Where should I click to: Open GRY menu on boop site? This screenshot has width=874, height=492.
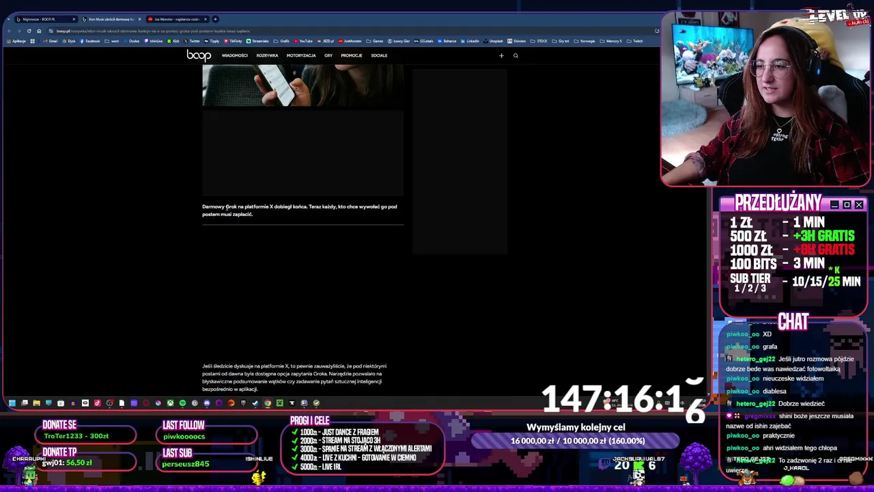point(328,55)
